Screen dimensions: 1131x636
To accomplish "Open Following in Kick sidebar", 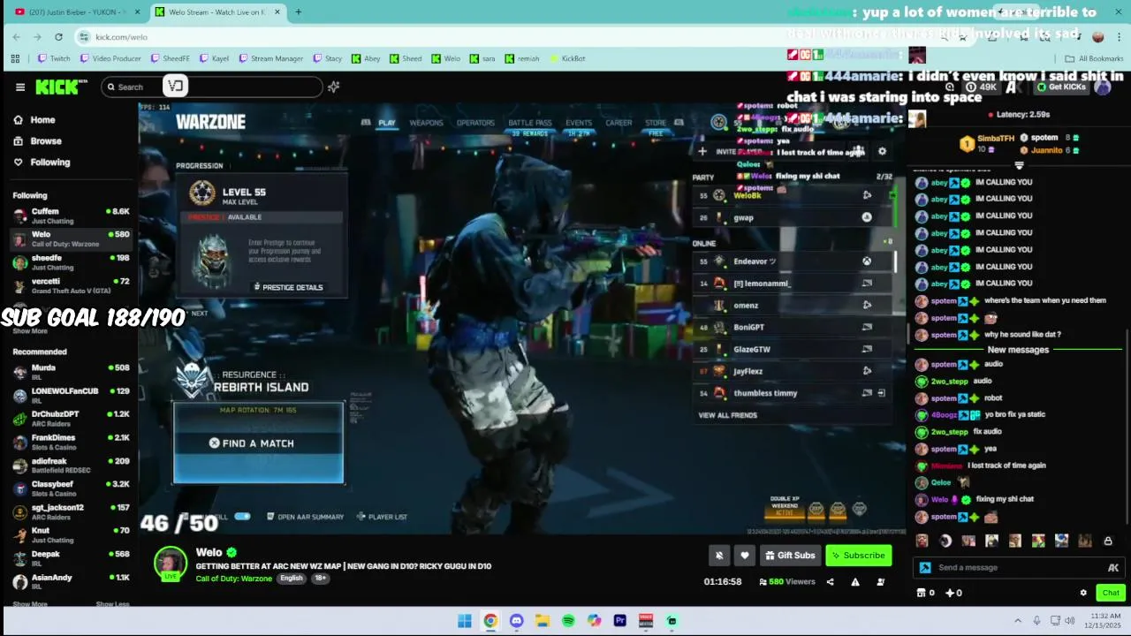I will [x=41, y=163].
